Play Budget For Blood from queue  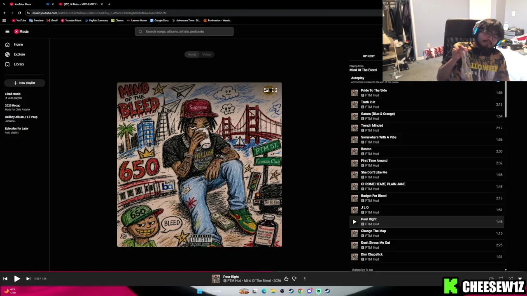tap(427, 198)
